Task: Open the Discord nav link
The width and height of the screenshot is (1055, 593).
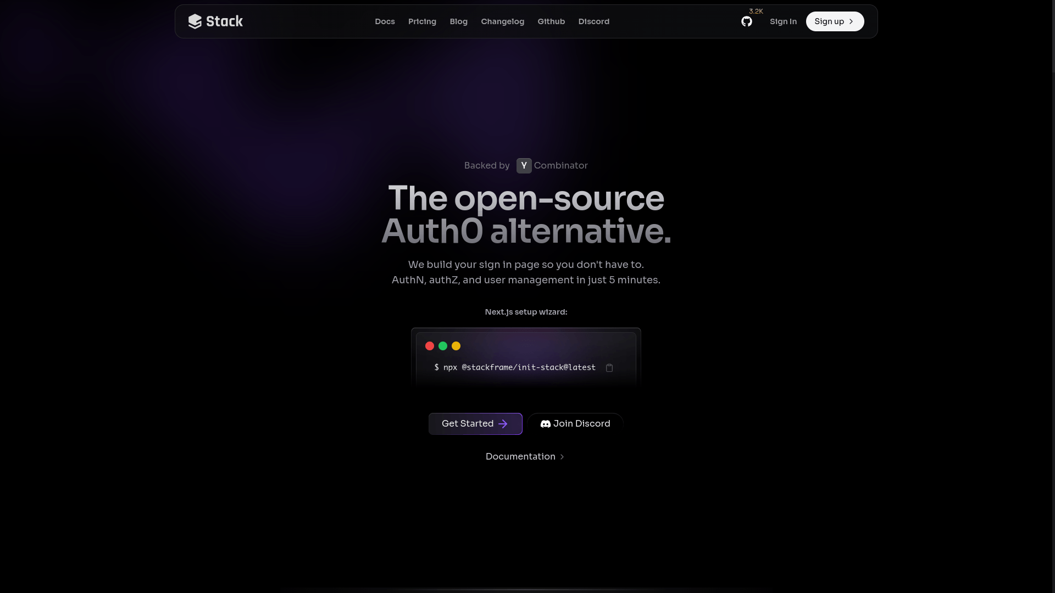Action: coord(593,21)
